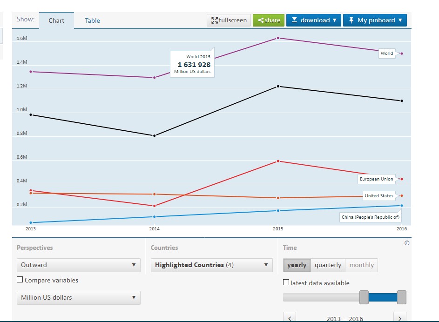Click the blue selected range of time slider
The height and width of the screenshot is (322, 439).
click(x=383, y=297)
